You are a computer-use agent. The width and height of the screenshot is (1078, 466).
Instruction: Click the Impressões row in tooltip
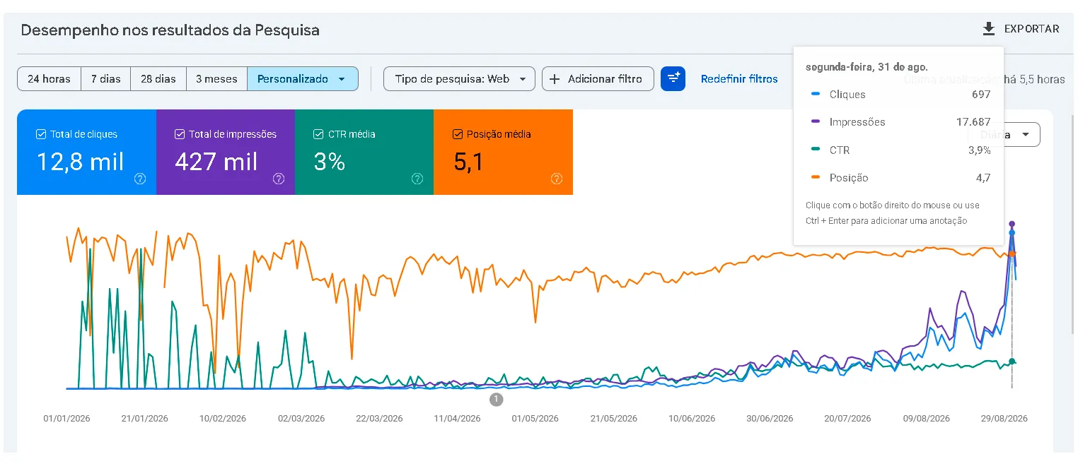click(901, 122)
